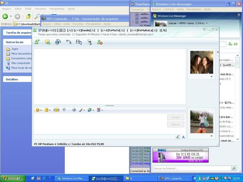The width and height of the screenshot is (243, 182).
Task: Show hidden quick launch items chevron
Action: [50, 177]
